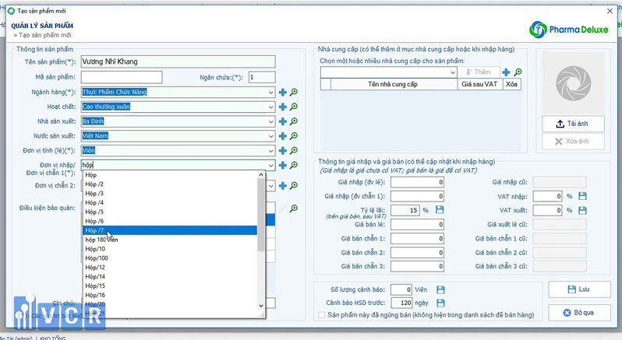The image size is (622, 340).
Task: Open Đơn vị chẵn 2 dropdown arrow
Action: 271,186
